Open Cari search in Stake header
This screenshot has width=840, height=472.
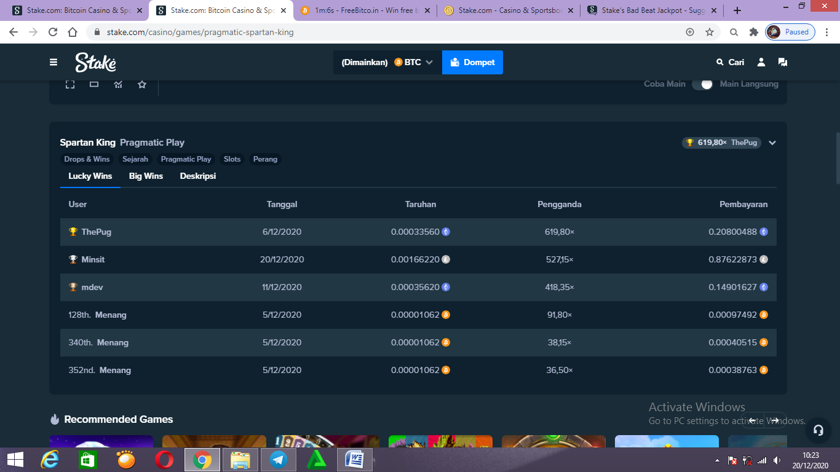tap(730, 62)
